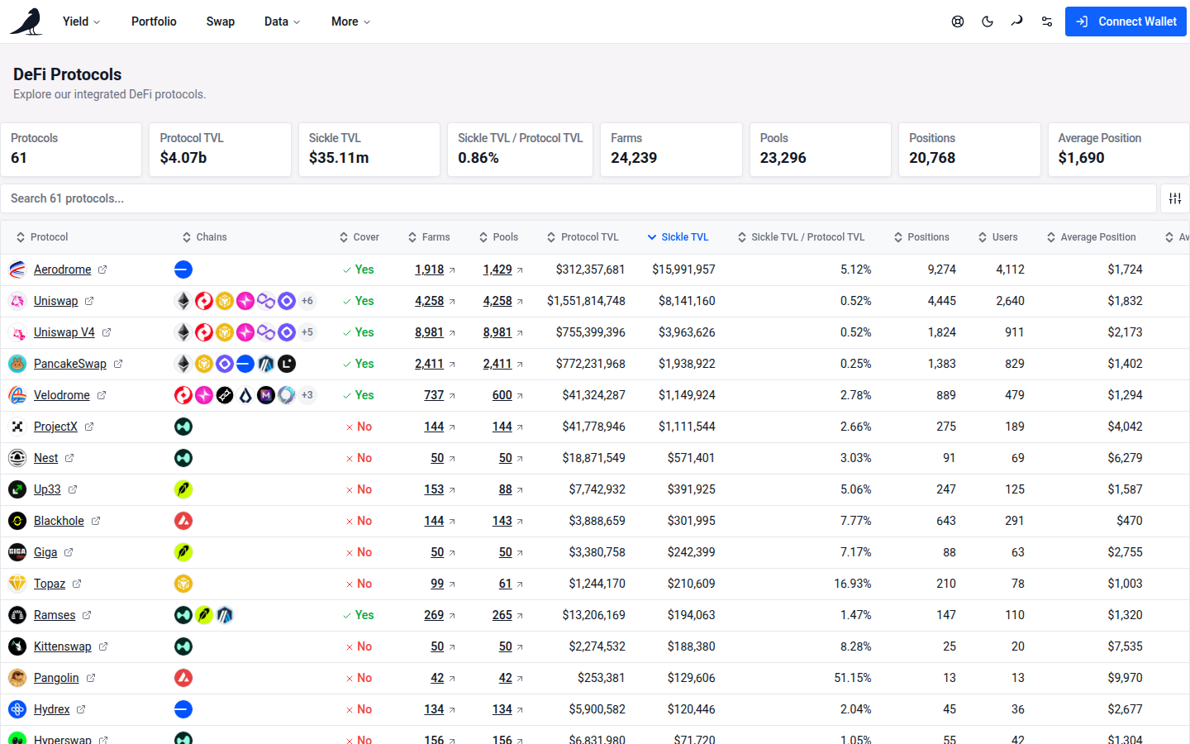Screen dimensions: 1190x744
Task: Click the Topaz gem logo
Action: coord(17,584)
